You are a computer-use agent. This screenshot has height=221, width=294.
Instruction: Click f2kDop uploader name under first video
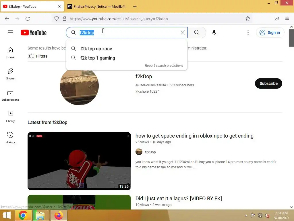[x=150, y=152]
